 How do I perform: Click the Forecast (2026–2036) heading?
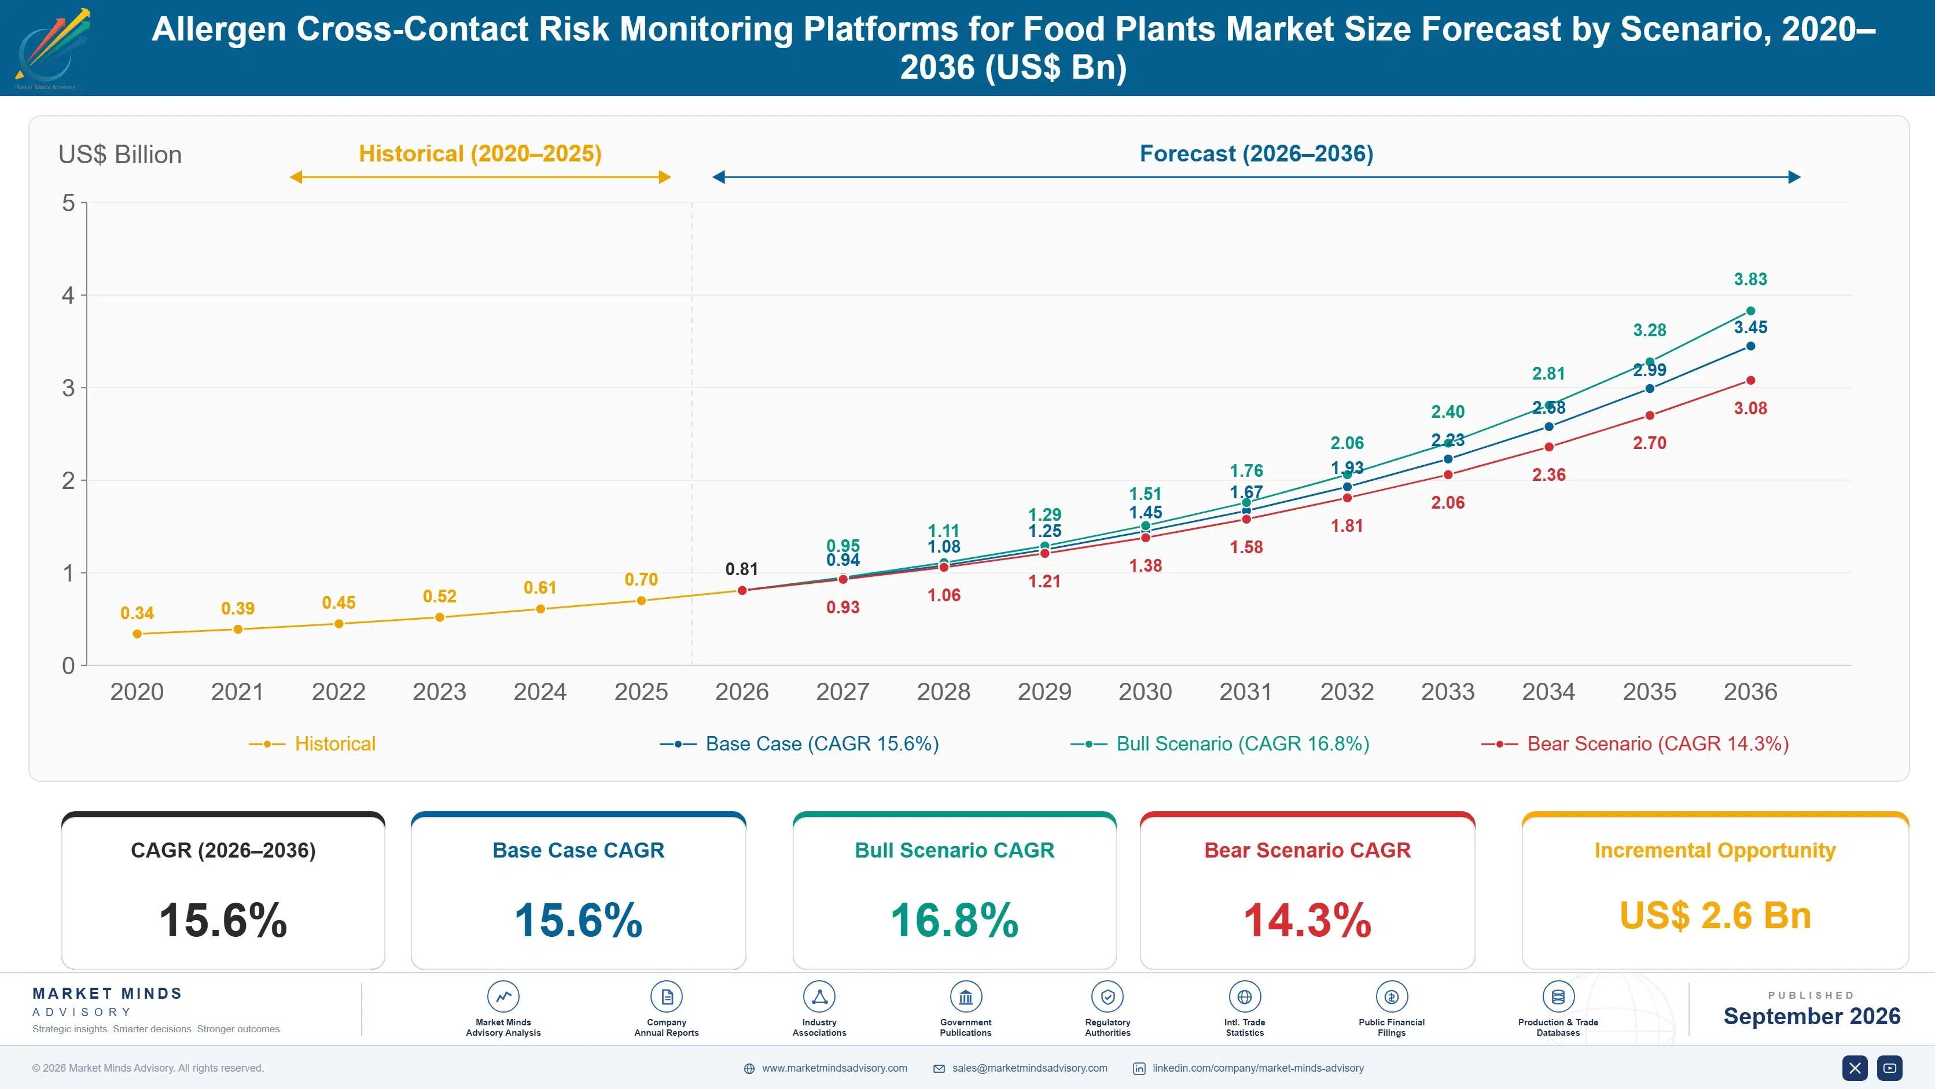point(1257,154)
